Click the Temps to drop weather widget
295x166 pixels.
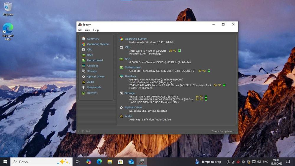[x=208, y=162]
